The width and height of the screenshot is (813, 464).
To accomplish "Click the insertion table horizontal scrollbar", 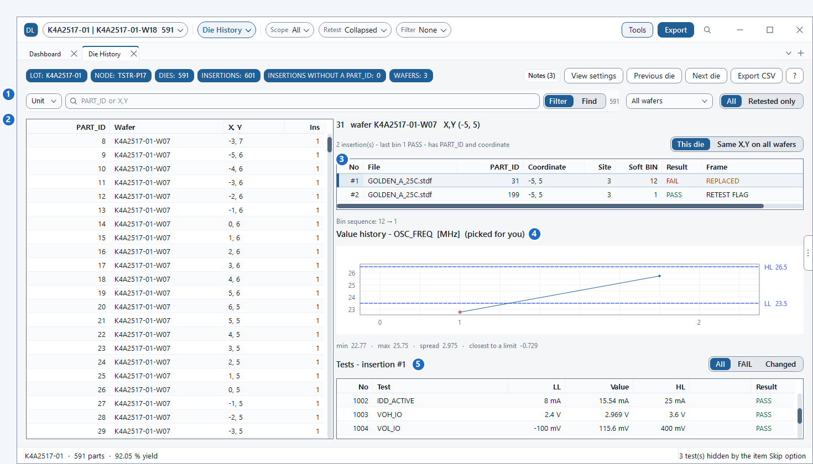I will (x=550, y=206).
